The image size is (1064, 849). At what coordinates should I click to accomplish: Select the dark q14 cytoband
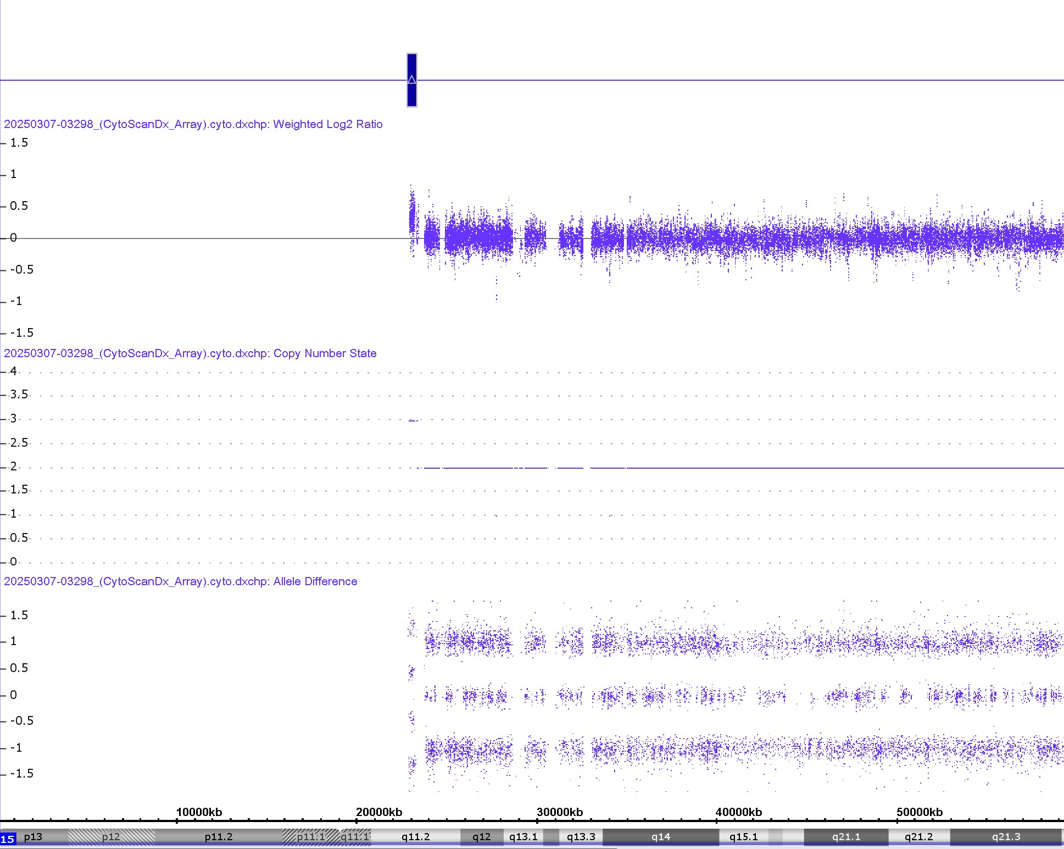[x=660, y=837]
